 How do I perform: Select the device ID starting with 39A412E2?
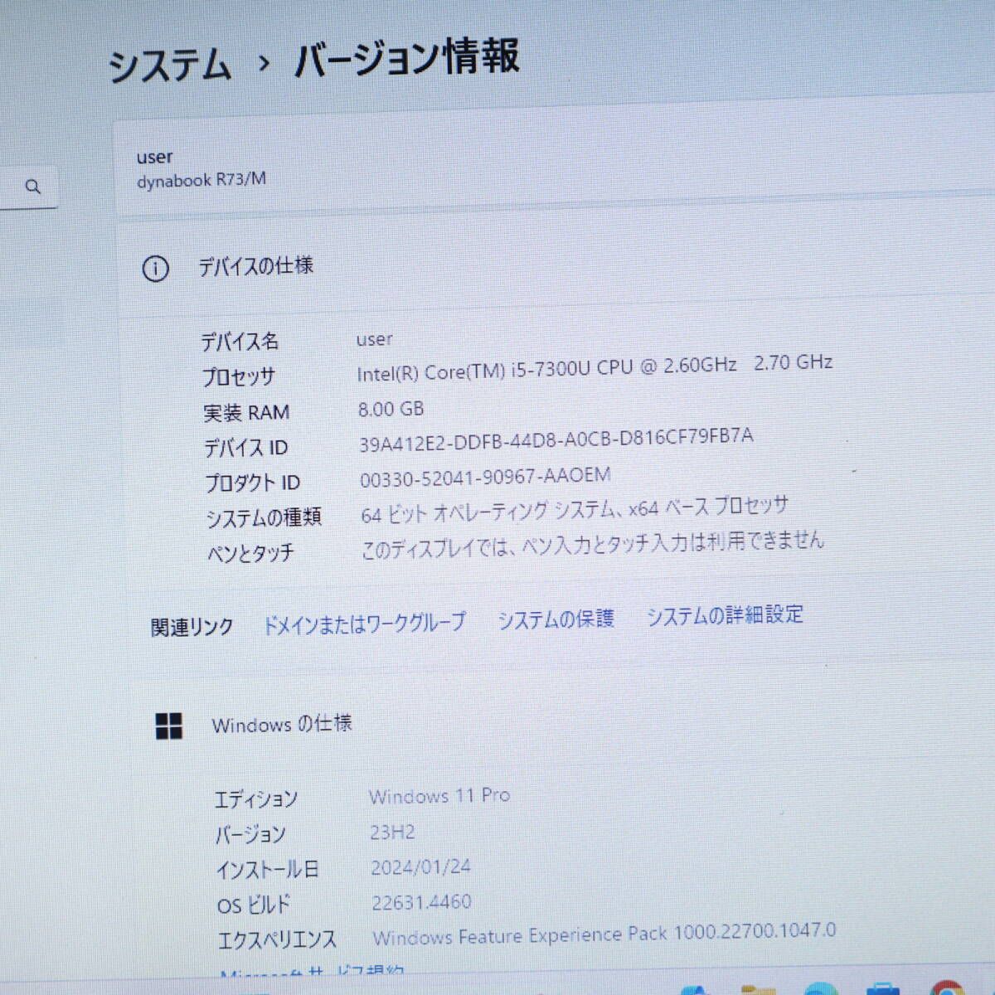coord(556,439)
